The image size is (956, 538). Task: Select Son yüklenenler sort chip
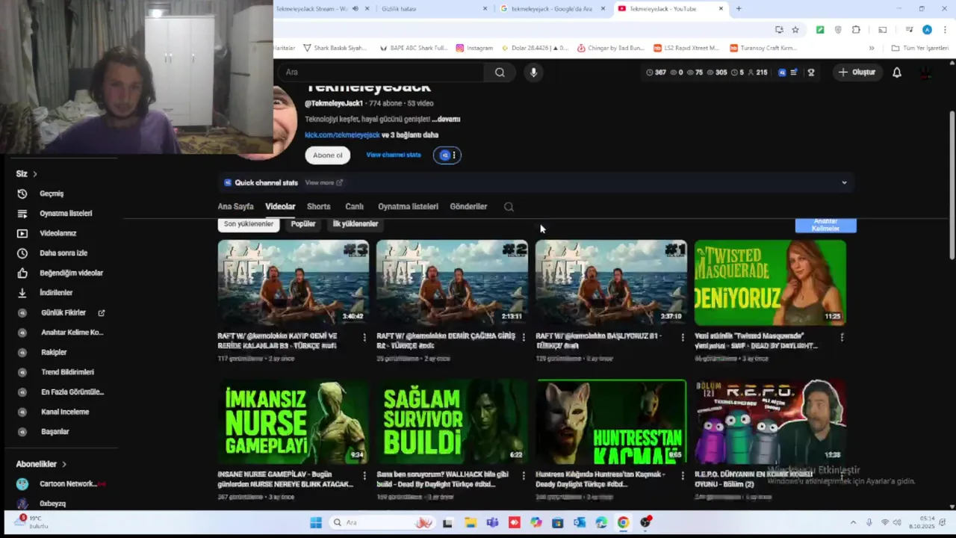[x=249, y=224]
